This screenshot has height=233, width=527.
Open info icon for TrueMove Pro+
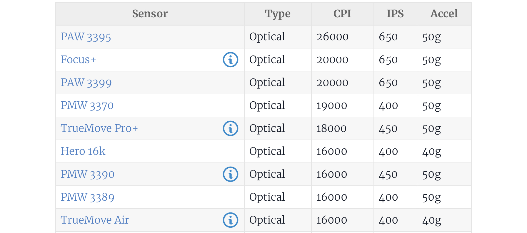tap(230, 129)
